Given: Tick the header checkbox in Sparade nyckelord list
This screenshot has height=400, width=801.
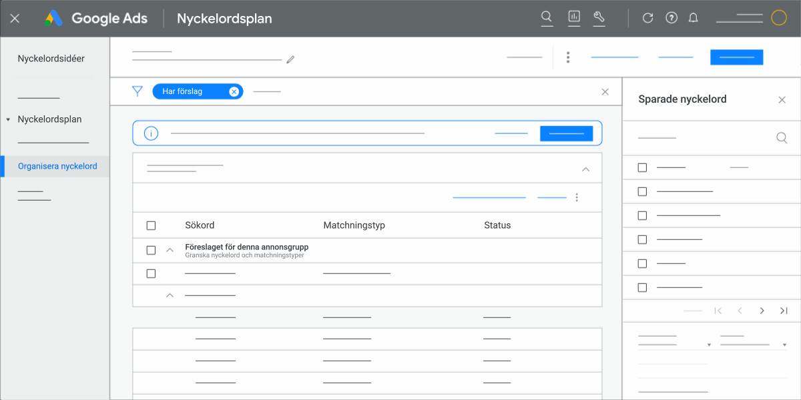Looking at the screenshot, I should [642, 167].
